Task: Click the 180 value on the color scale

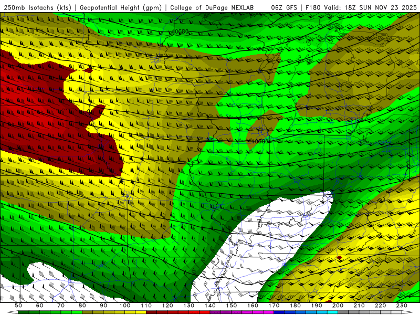Action: (296, 306)
